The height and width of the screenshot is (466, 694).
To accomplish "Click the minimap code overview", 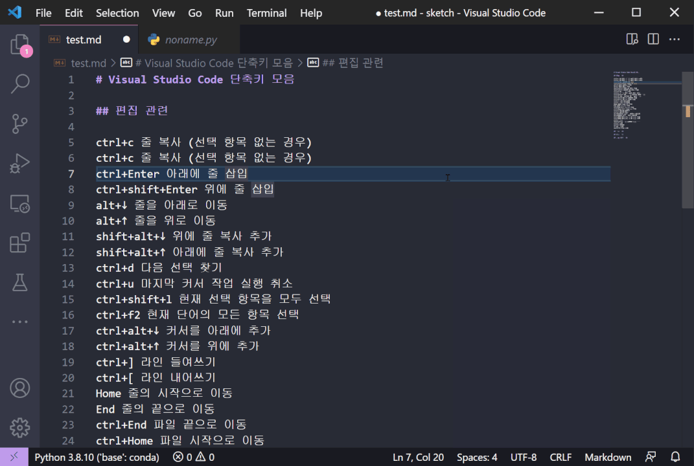I will [x=646, y=105].
